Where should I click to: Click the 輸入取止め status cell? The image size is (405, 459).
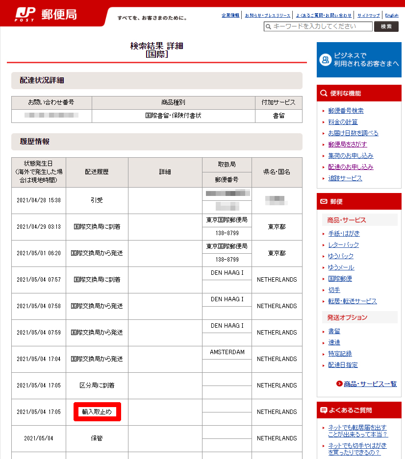(x=97, y=412)
